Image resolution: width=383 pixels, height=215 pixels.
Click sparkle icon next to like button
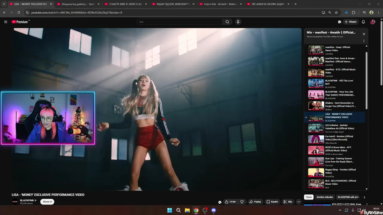pyautogui.click(x=220, y=202)
